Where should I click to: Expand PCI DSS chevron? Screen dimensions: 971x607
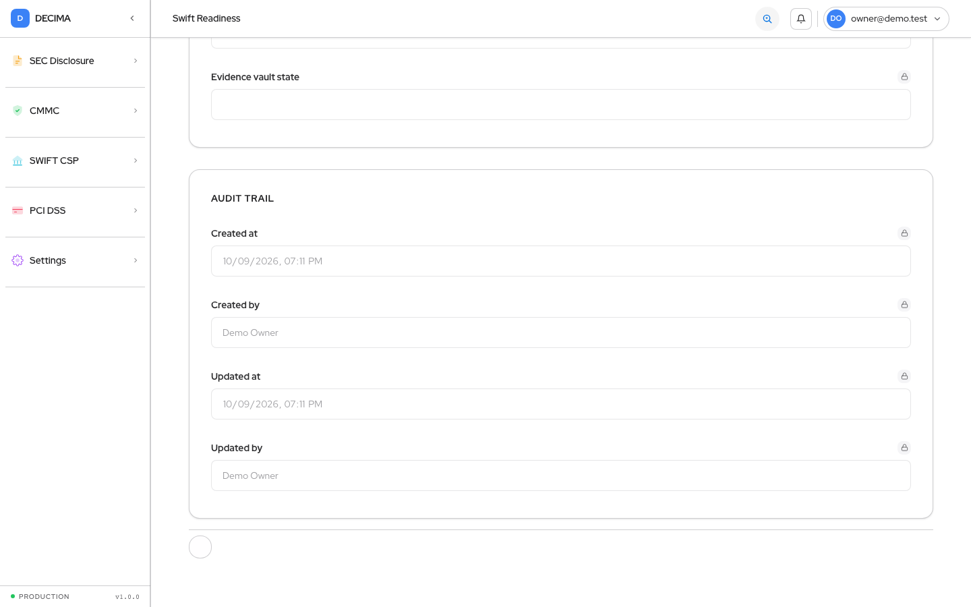136,210
